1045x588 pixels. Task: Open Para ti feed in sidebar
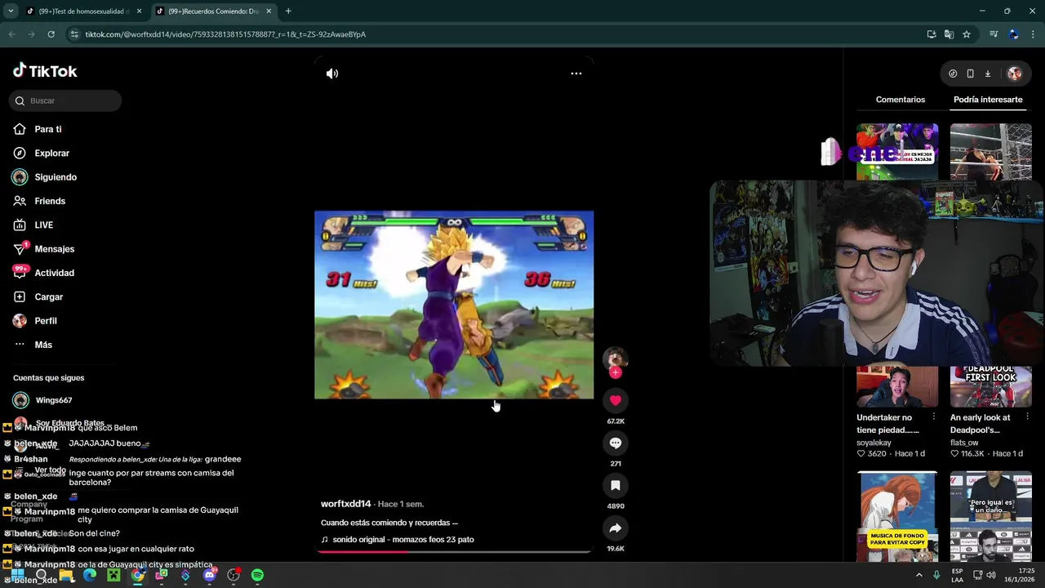pyautogui.click(x=48, y=129)
